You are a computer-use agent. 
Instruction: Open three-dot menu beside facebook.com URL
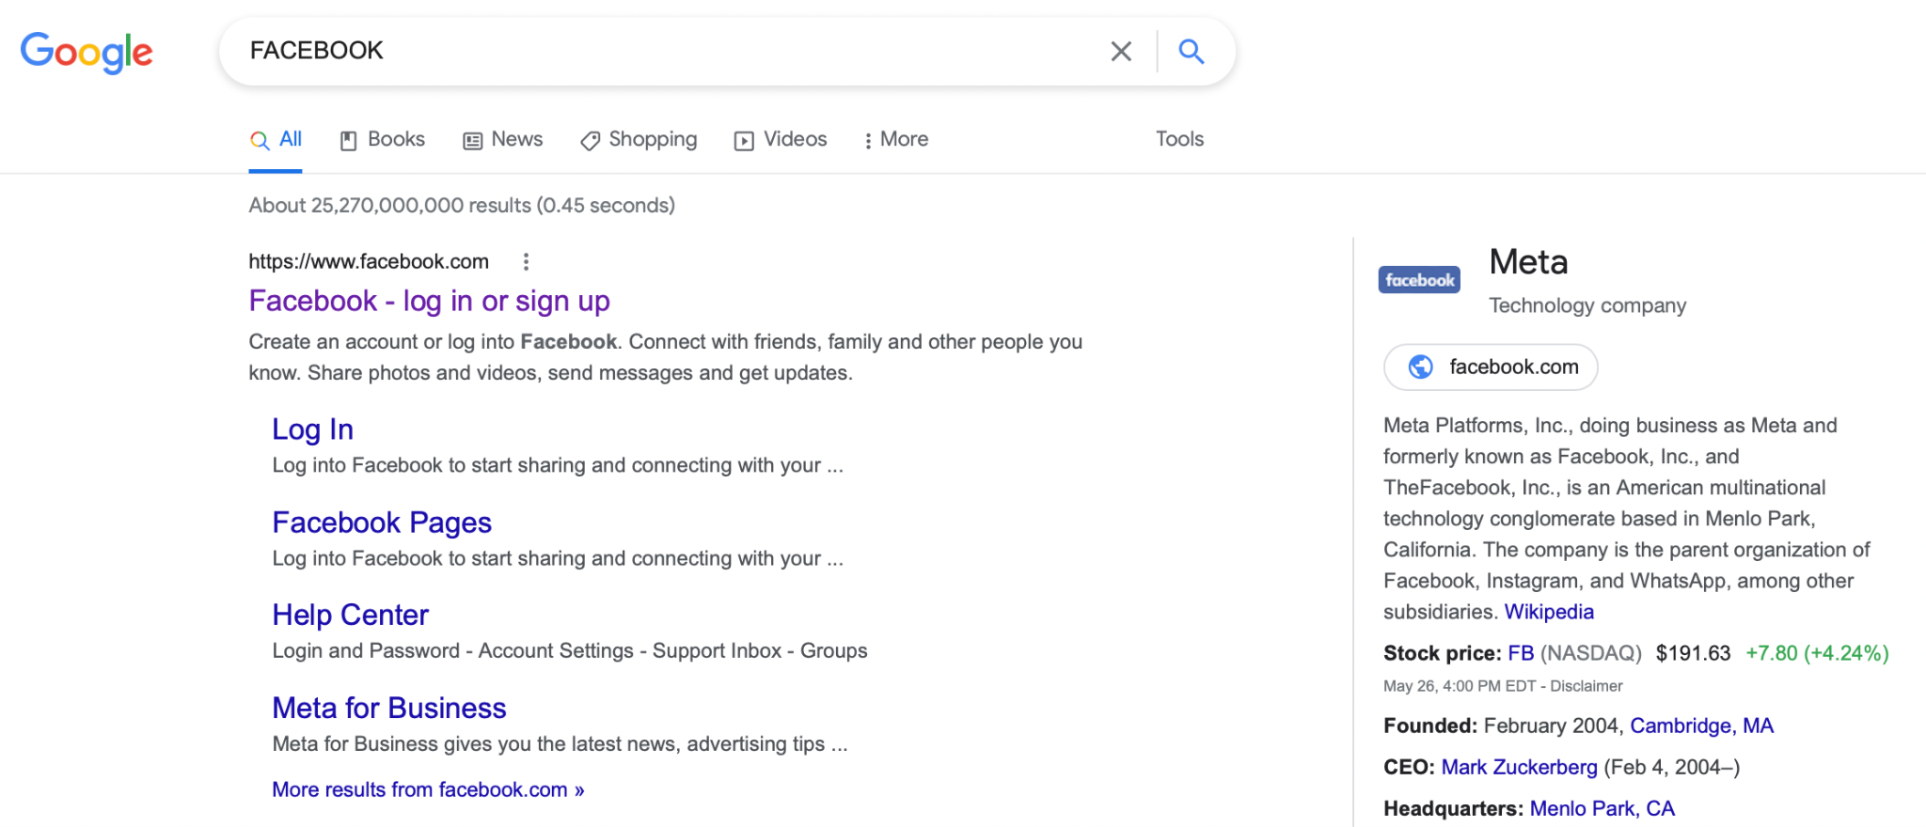pos(526,261)
